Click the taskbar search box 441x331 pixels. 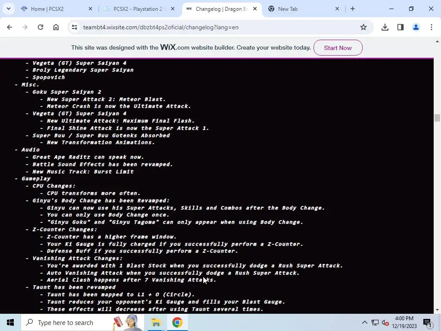pos(83,322)
